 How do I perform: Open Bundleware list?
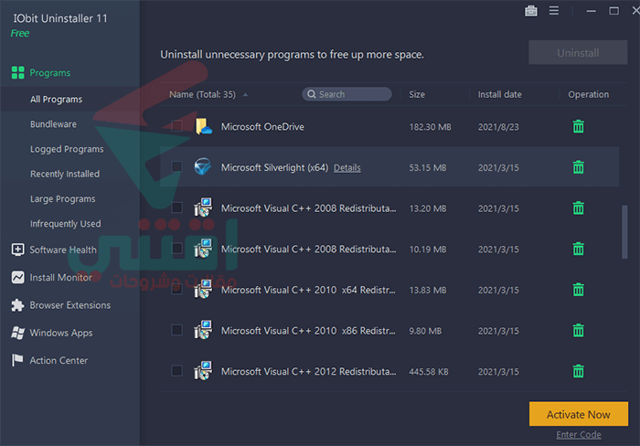53,124
